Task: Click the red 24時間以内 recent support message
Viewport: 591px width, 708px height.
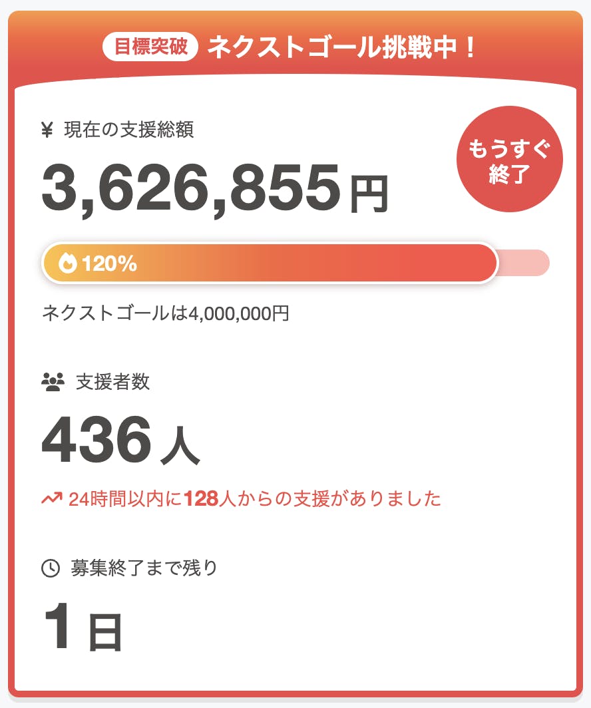Action: coord(255,498)
